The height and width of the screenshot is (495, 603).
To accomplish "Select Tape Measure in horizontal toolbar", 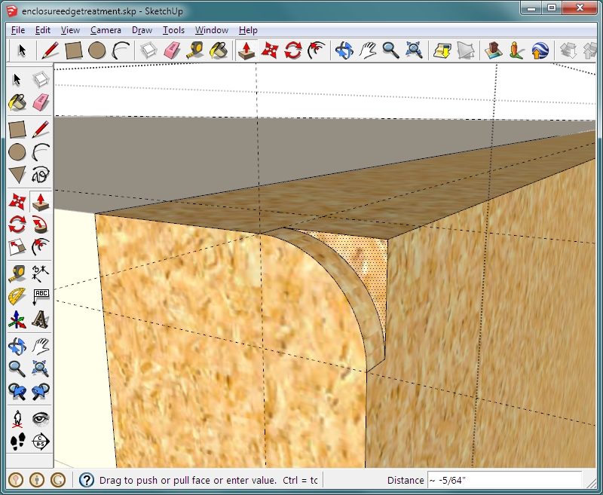I will [195, 50].
